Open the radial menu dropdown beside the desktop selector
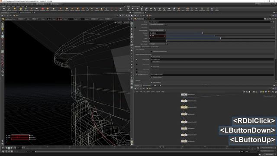The height and width of the screenshot is (156, 277). click(57, 4)
